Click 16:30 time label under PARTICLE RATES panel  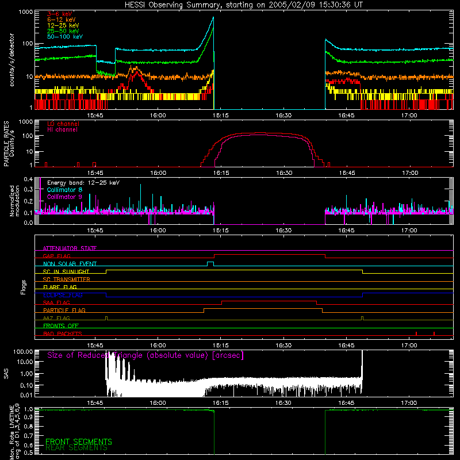(x=284, y=173)
